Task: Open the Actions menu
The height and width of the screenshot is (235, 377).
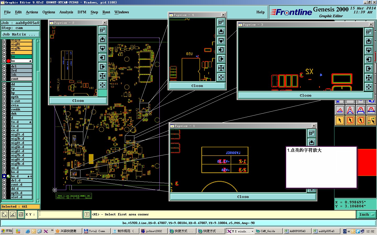Action: tap(32, 12)
